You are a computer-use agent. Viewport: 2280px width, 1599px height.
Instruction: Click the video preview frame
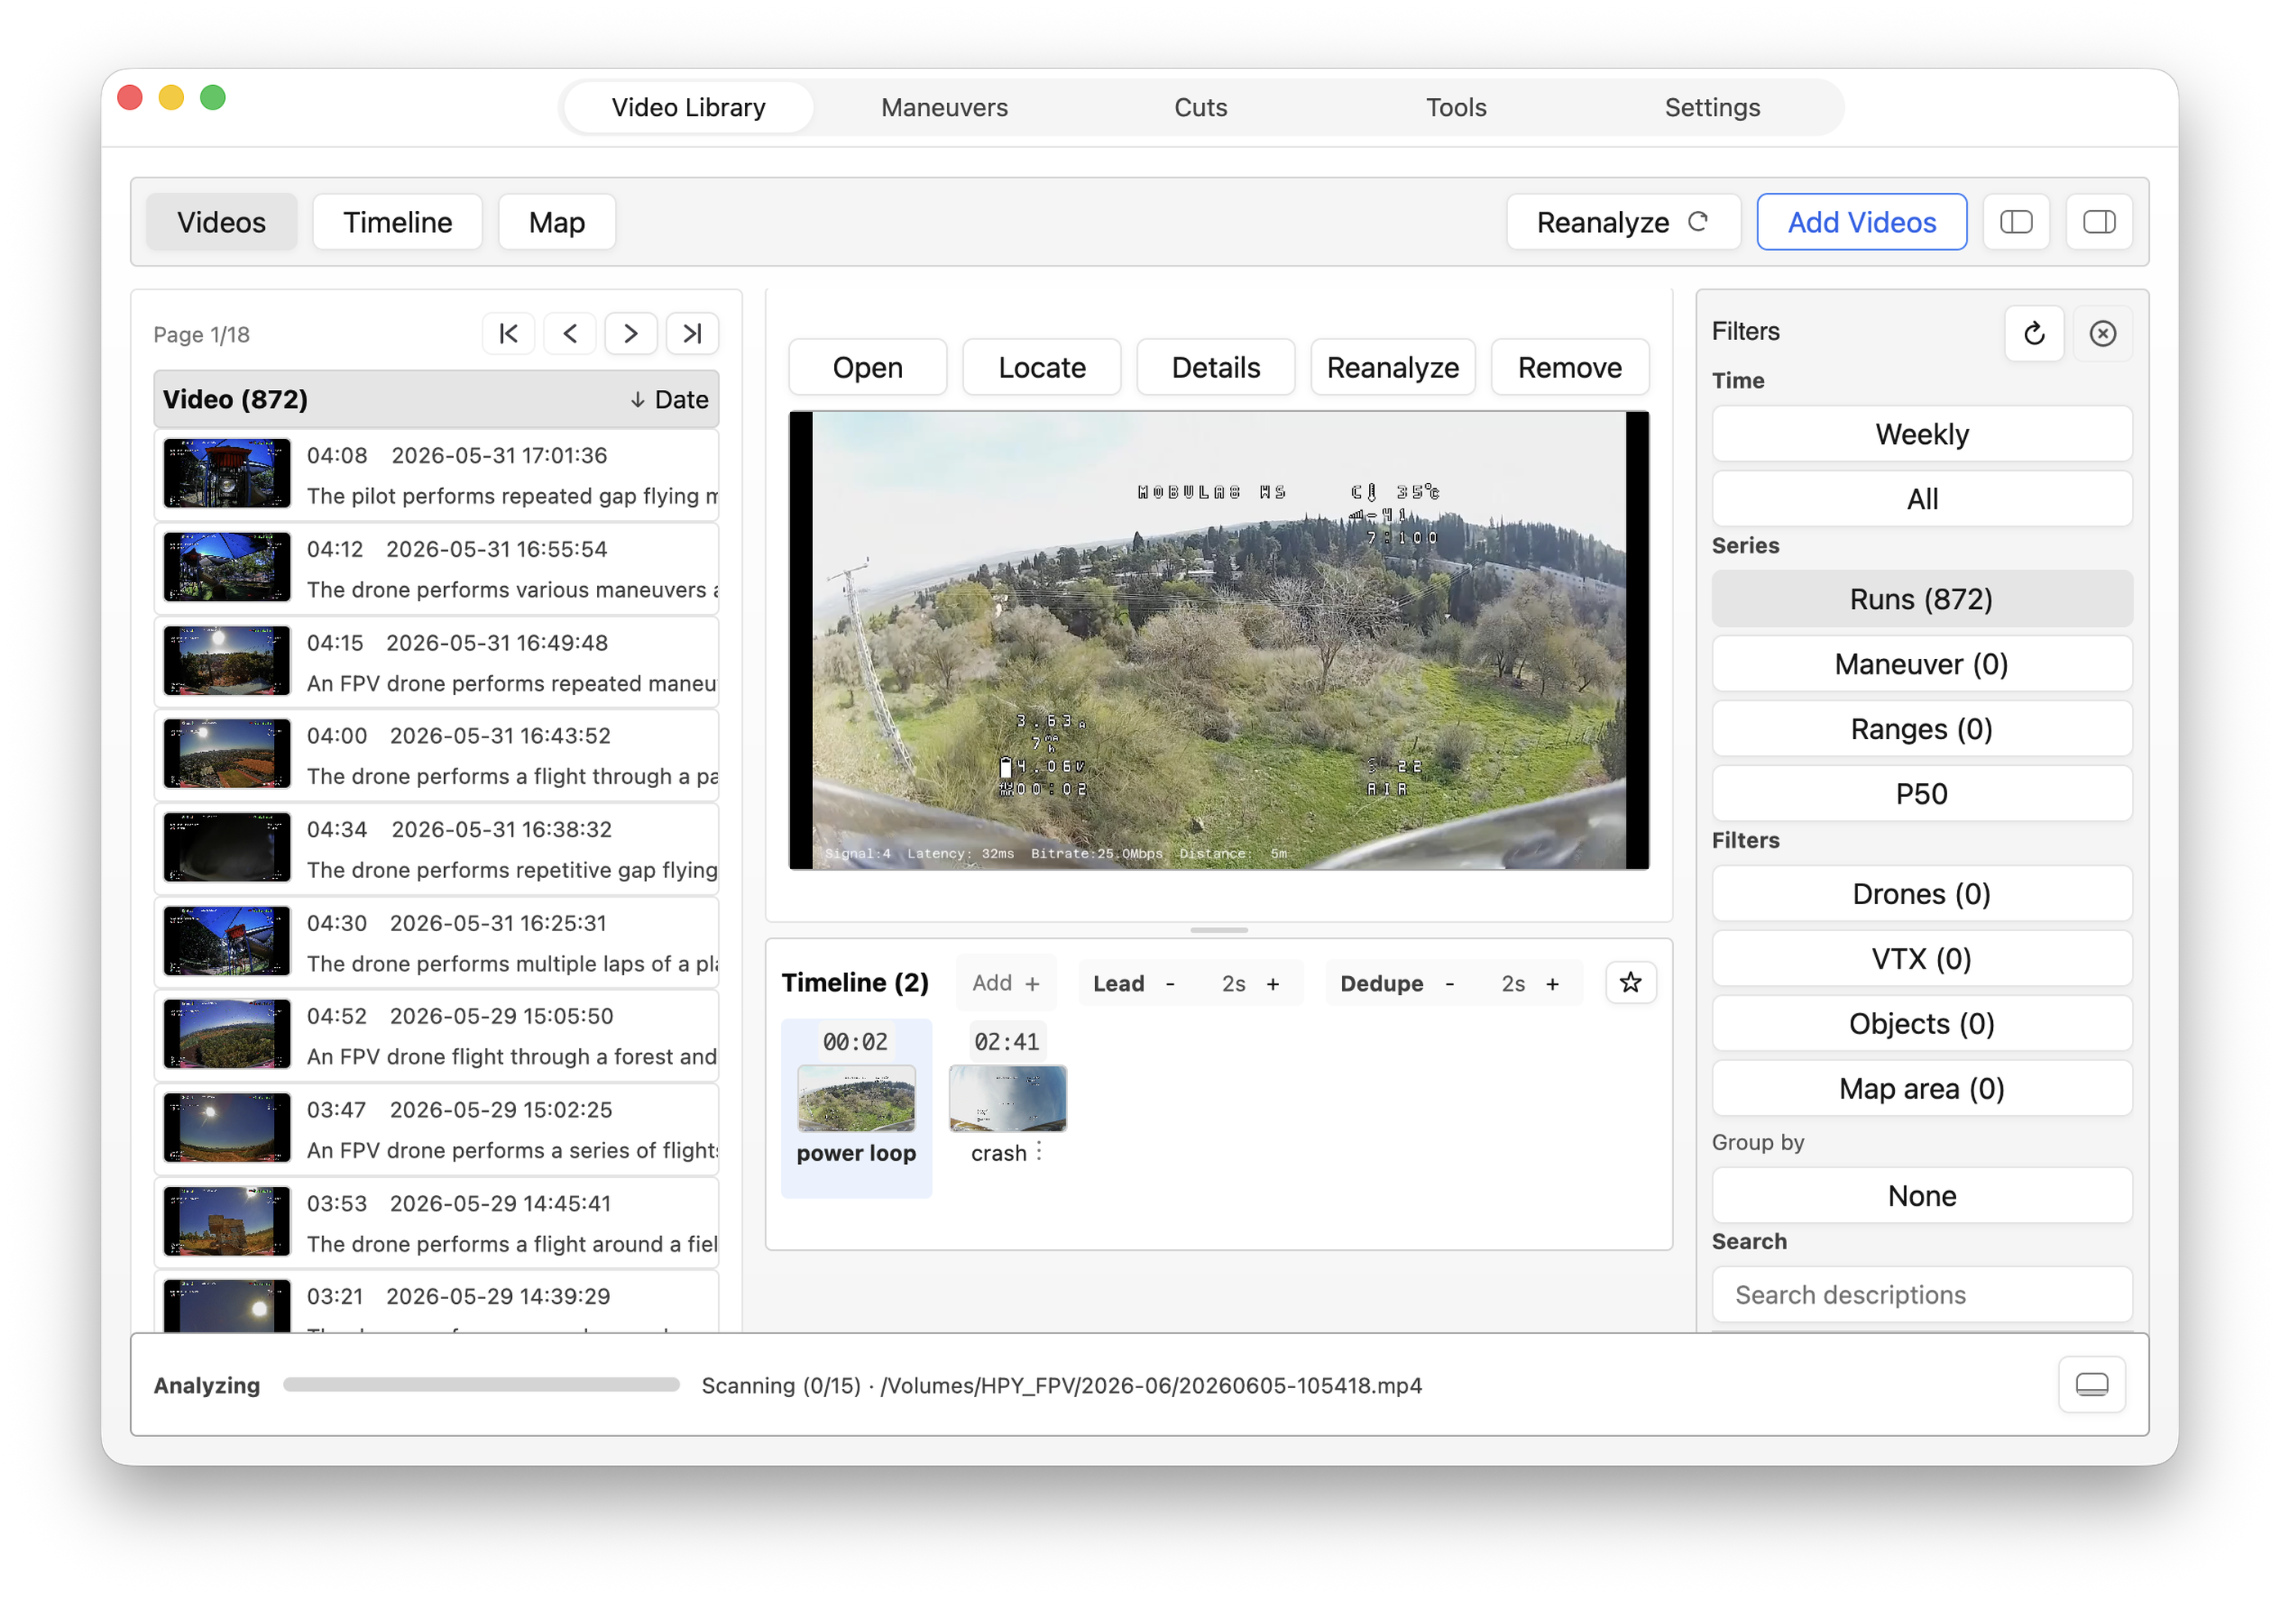pos(1219,640)
